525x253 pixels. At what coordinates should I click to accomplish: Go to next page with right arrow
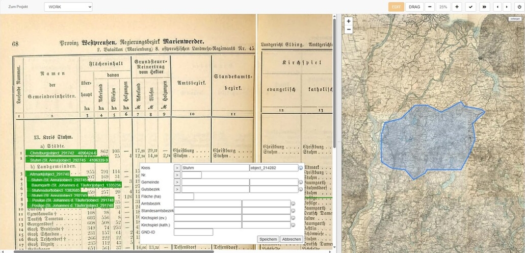(506, 7)
